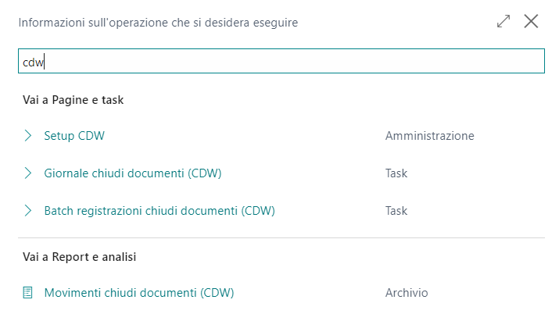The image size is (552, 314).
Task: Expand the dialog to full screen
Action: [504, 22]
